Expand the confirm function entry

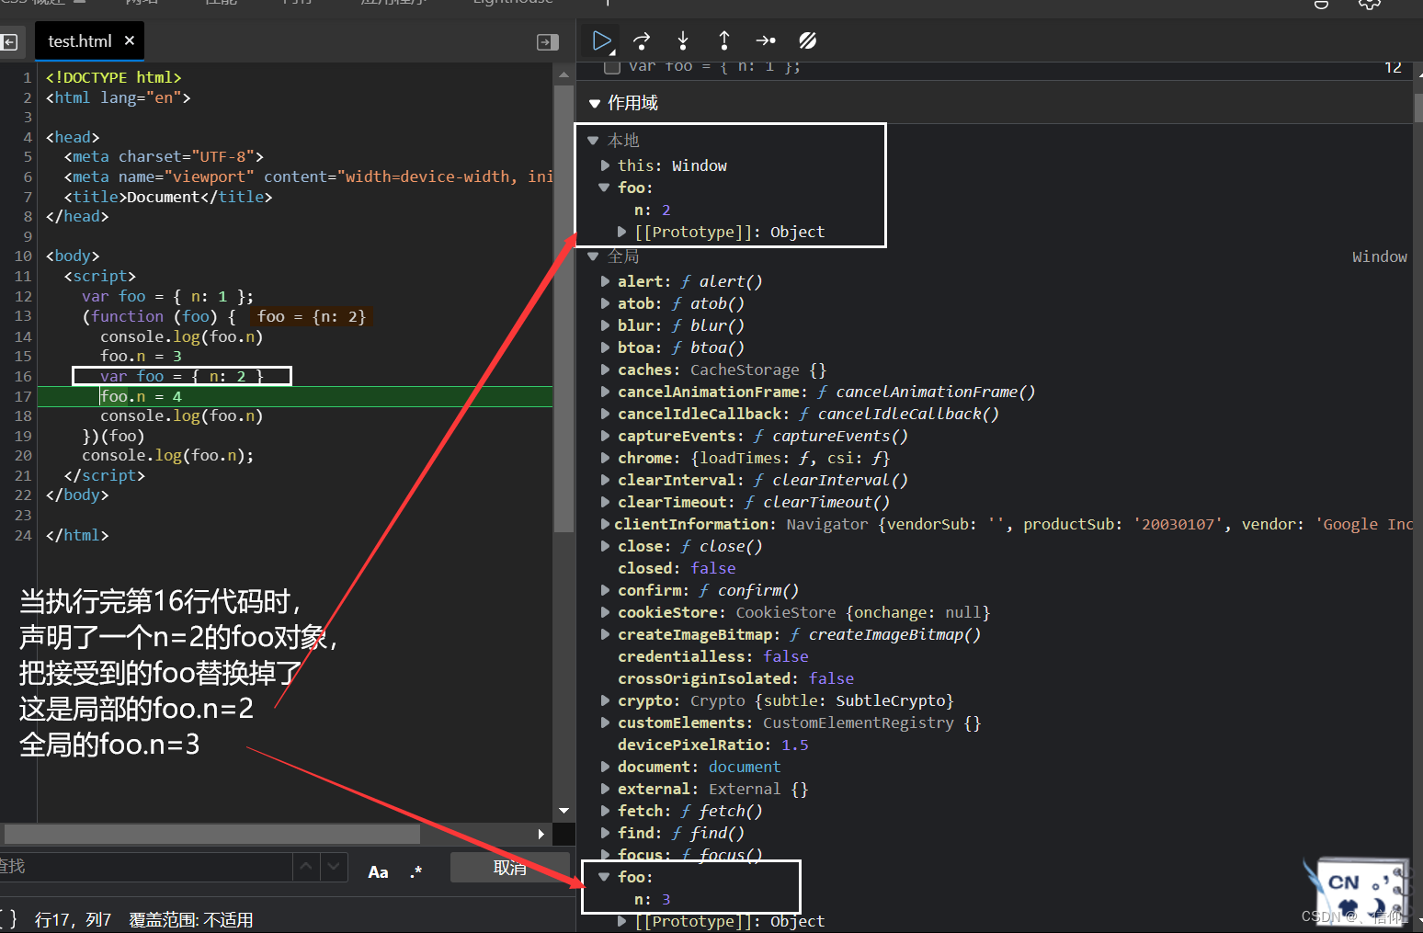tap(605, 590)
